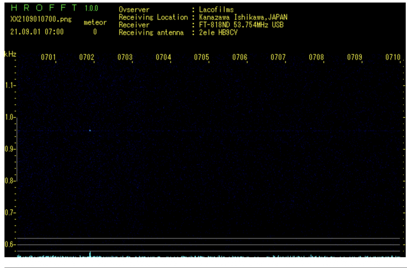Click the 0710 time marker
Viewport: 407px width, 268px height.
pos(393,57)
